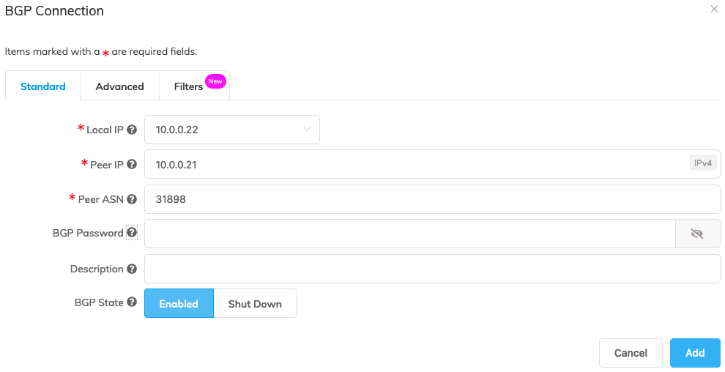Click the Local IP help icon
This screenshot has height=372, width=725.
pos(132,130)
